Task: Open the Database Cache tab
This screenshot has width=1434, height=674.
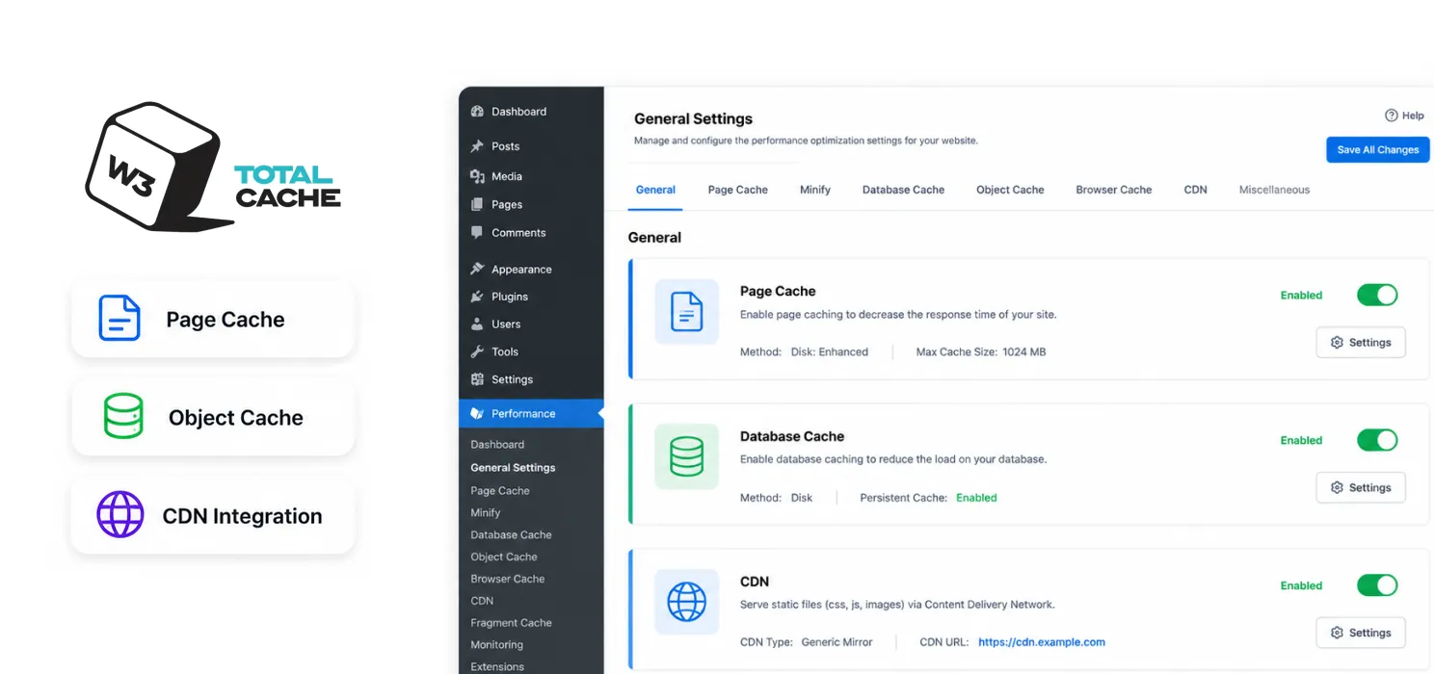Action: pos(903,190)
